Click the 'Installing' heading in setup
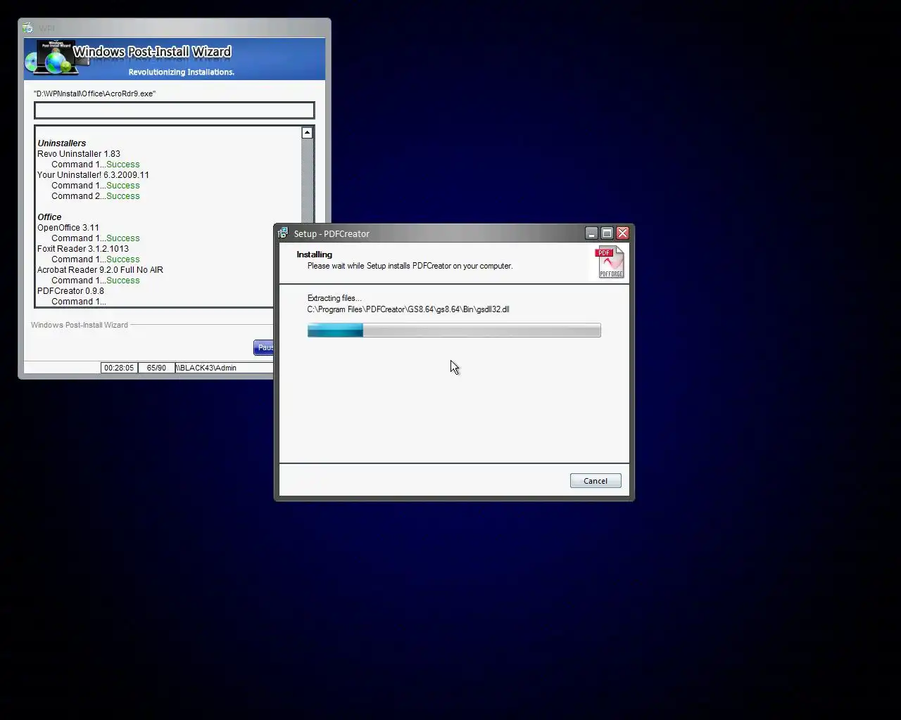 (315, 255)
